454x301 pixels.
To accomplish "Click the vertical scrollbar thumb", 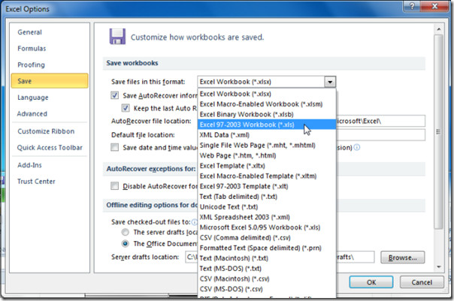I will pyautogui.click(x=439, y=132).
